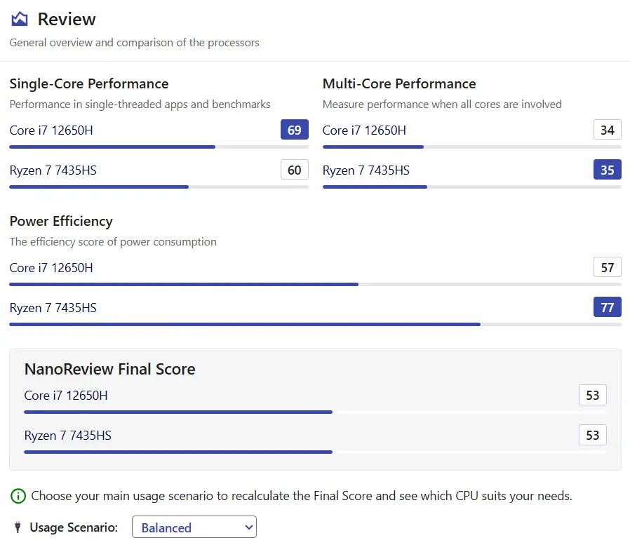Click Ryzen 7 7435HS power efficiency bar
630x552 pixels.
316,325
